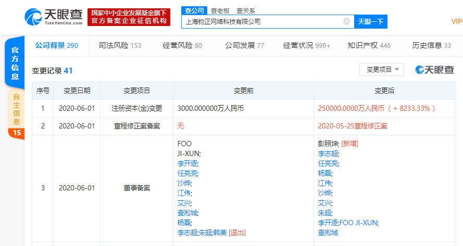Expand the 变更项目 filter dropdown
The height and width of the screenshot is (246, 463).
[382, 70]
